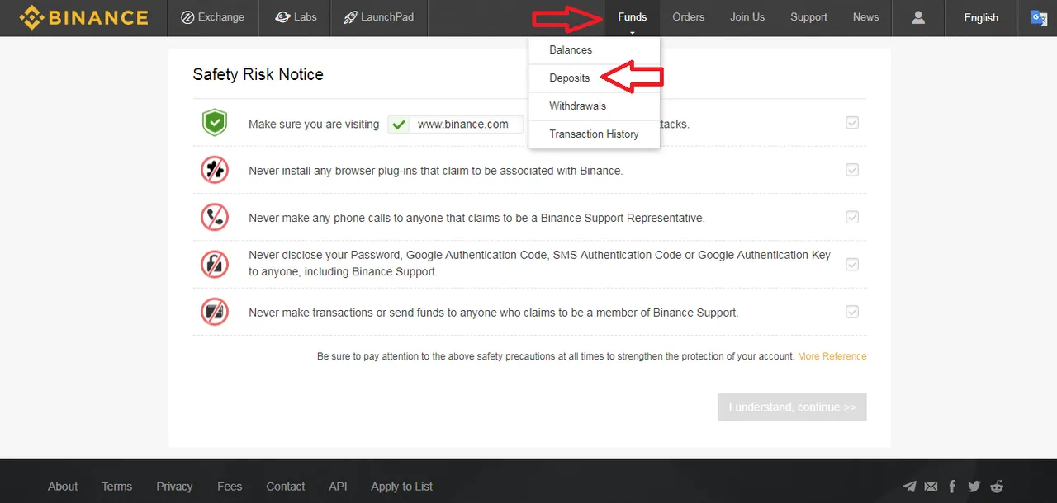The image size is (1057, 503).
Task: Click the Safety Risk Notice heading
Action: pyautogui.click(x=258, y=74)
